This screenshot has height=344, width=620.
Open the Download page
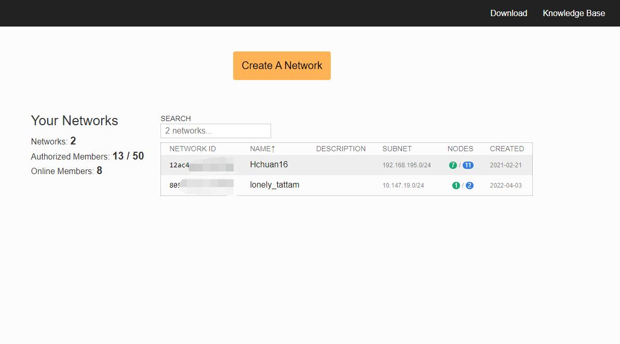point(508,13)
